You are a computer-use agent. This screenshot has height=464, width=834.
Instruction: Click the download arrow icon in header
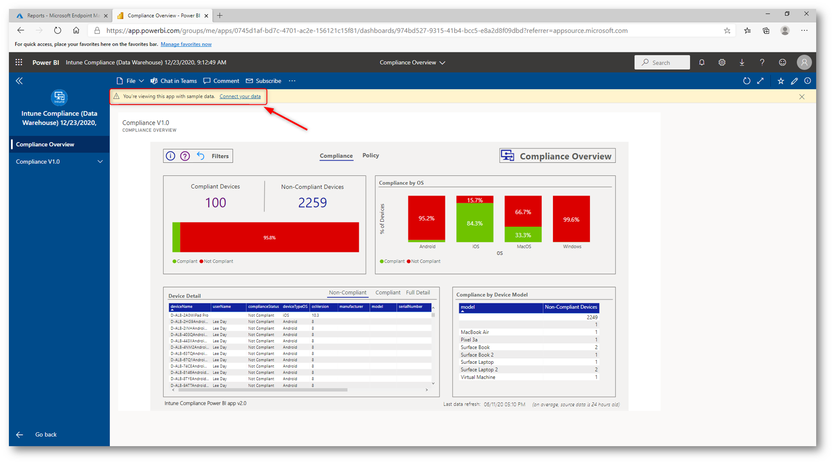(x=742, y=62)
